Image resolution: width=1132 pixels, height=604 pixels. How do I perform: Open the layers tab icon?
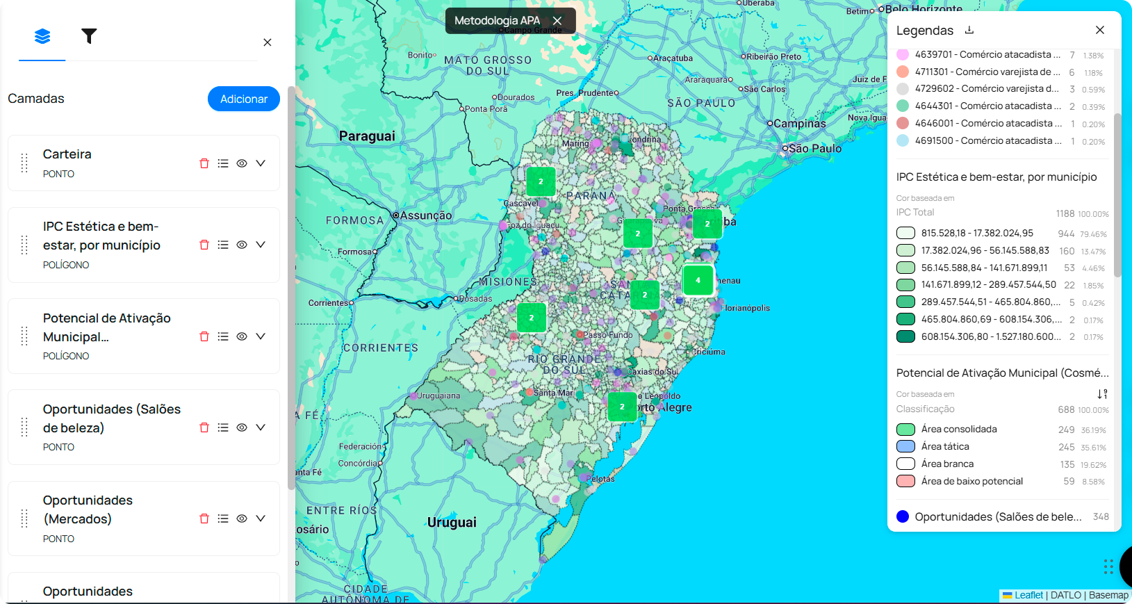[42, 36]
